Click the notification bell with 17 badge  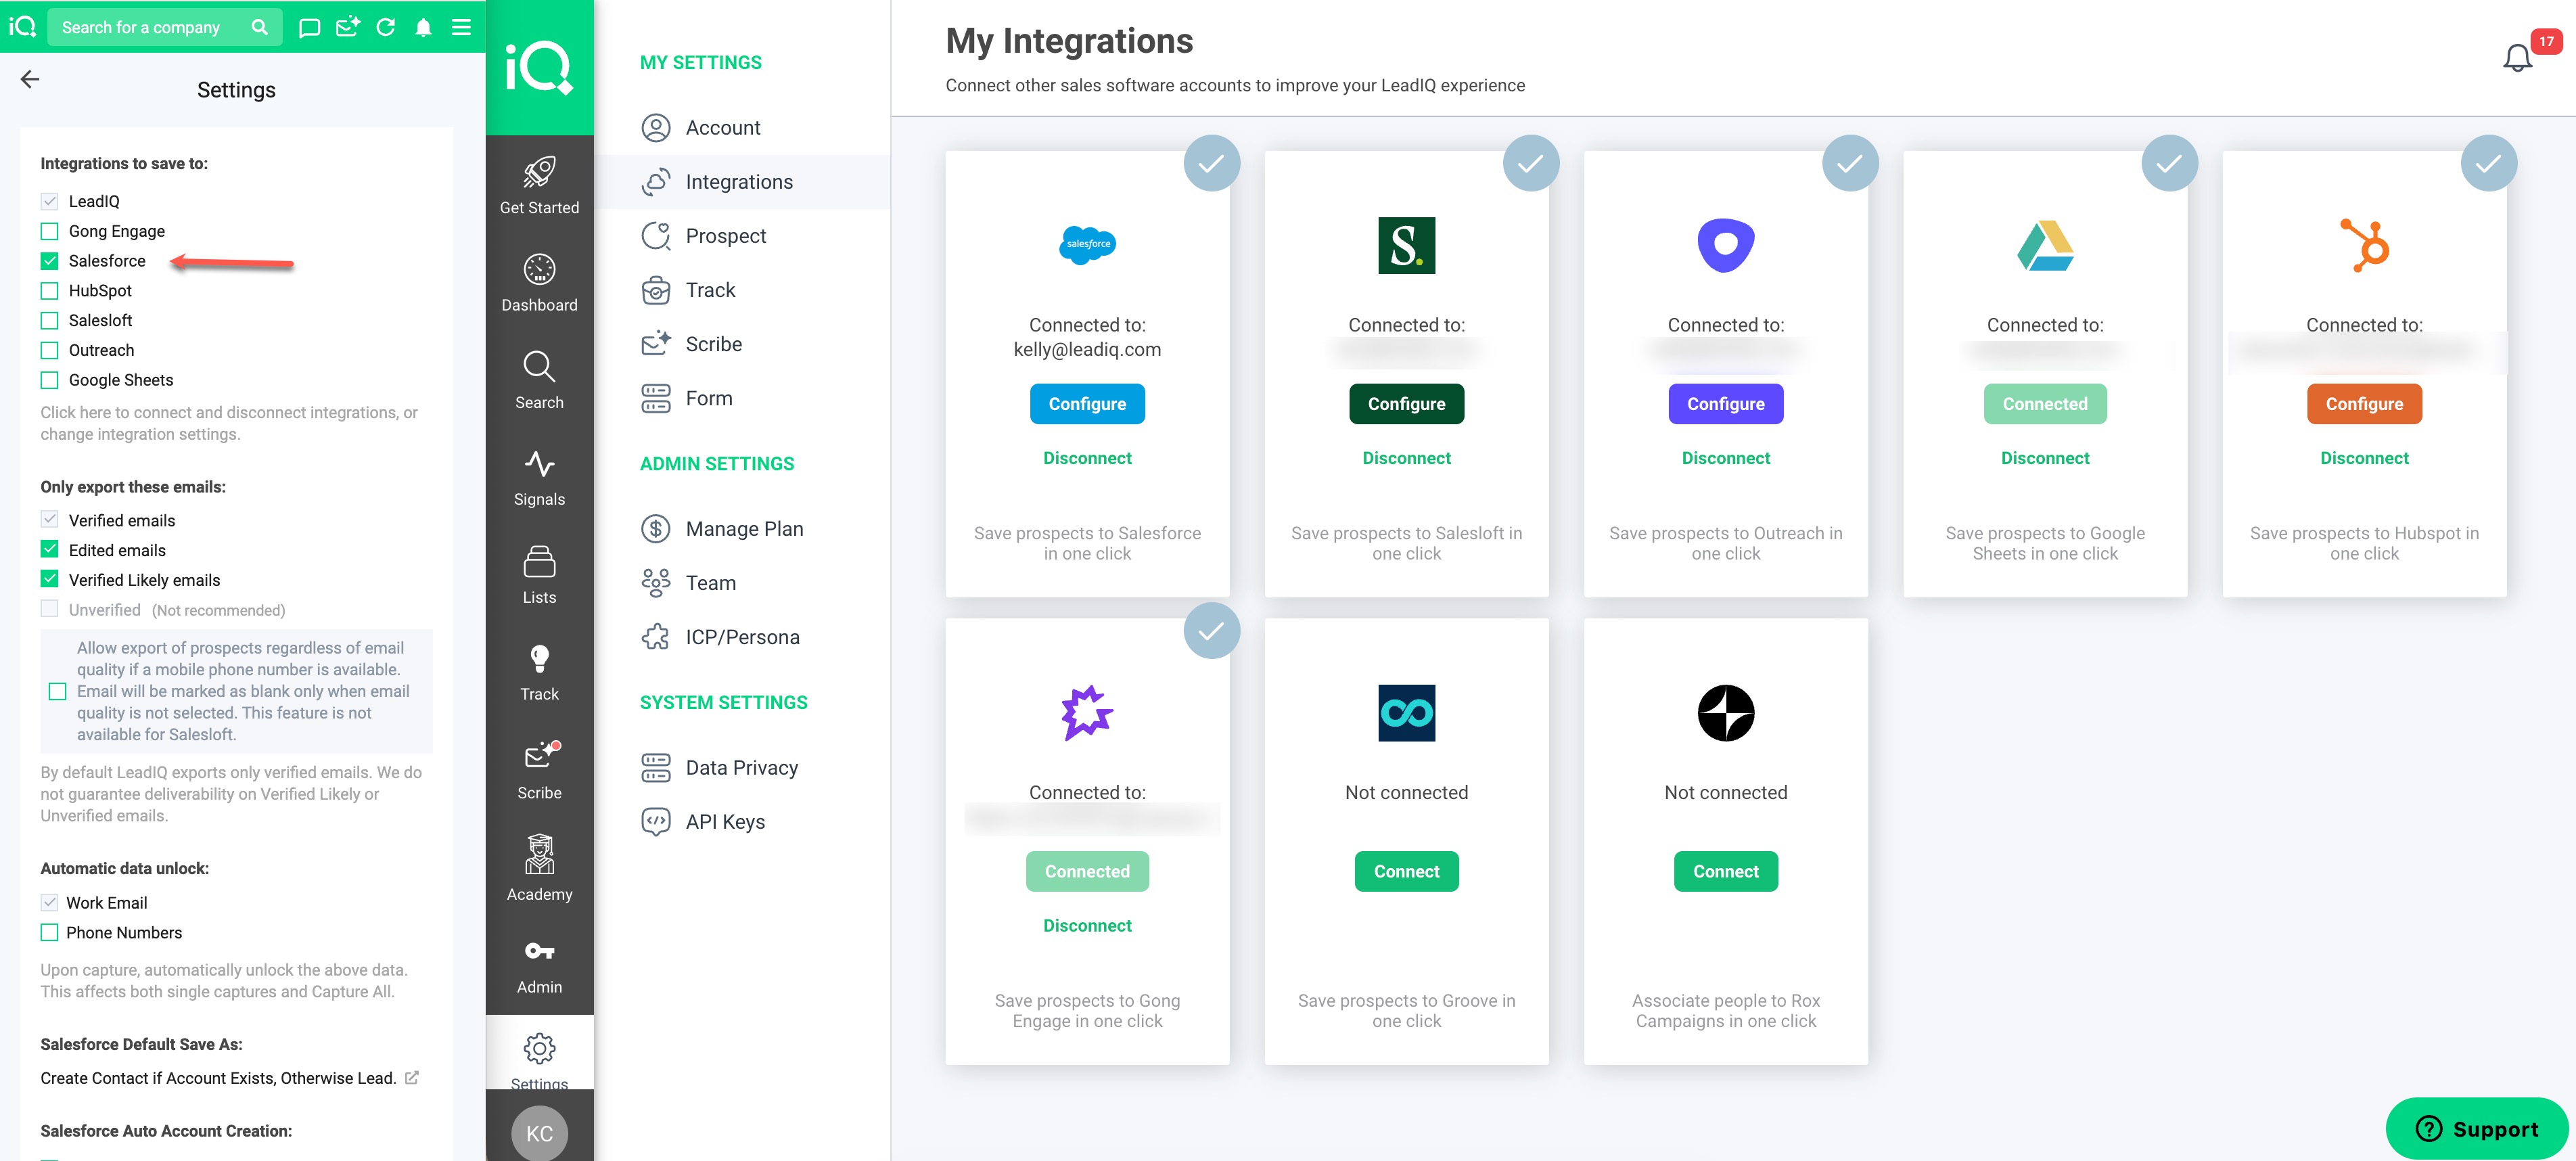(2517, 58)
